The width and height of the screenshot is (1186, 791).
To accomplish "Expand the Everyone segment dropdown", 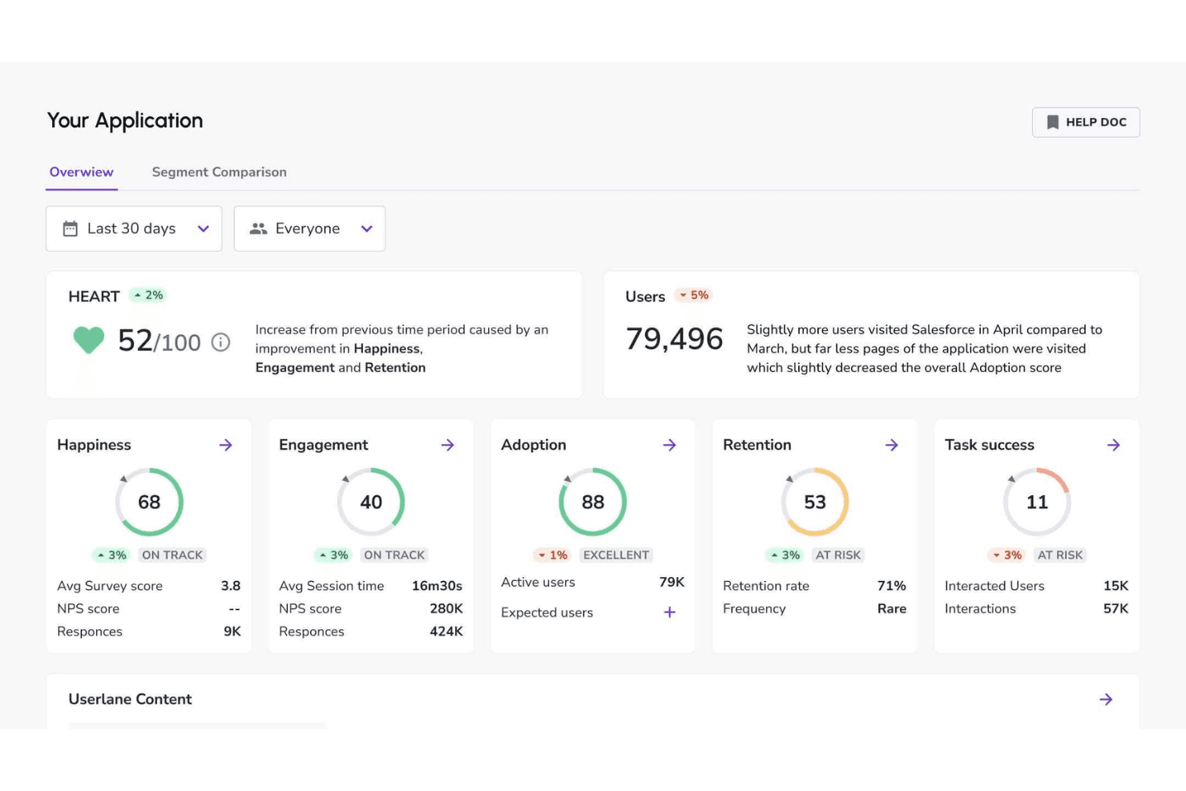I will click(x=309, y=228).
